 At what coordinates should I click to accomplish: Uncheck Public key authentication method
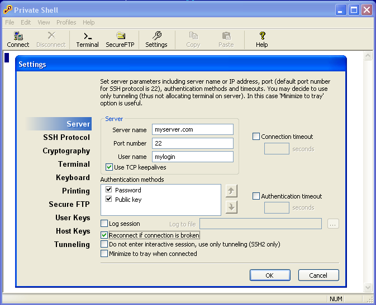point(108,199)
